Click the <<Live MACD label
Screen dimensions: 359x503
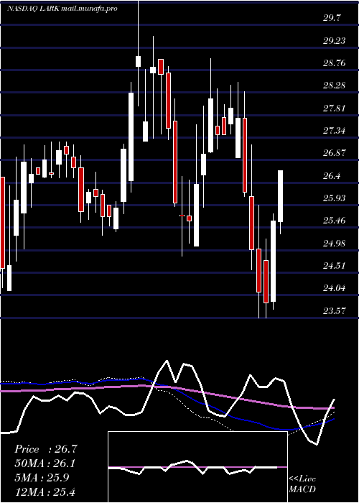click(302, 484)
